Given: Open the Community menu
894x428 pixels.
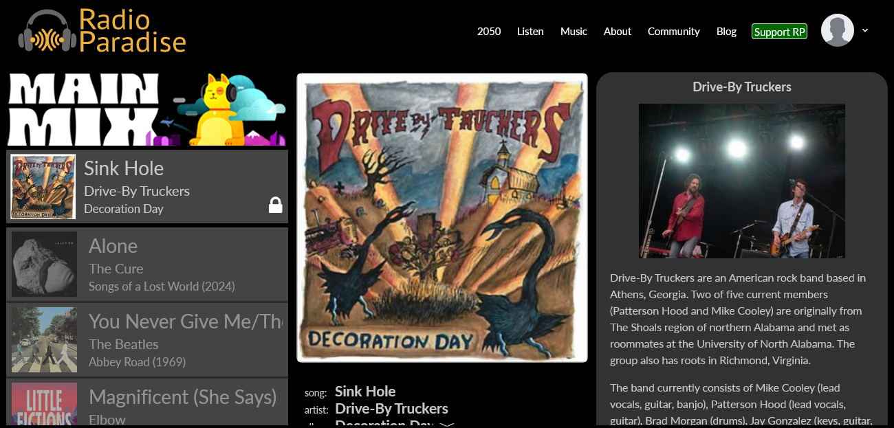Looking at the screenshot, I should [x=674, y=31].
